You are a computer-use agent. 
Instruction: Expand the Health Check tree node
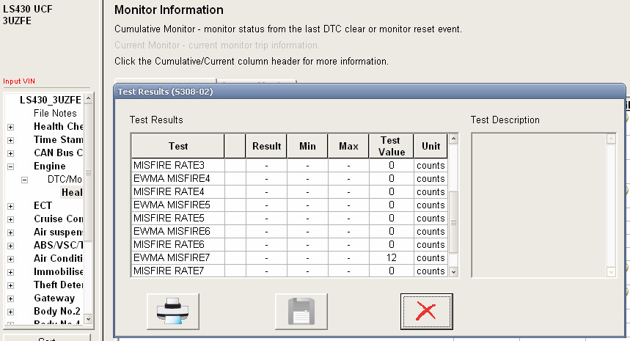(x=10, y=127)
